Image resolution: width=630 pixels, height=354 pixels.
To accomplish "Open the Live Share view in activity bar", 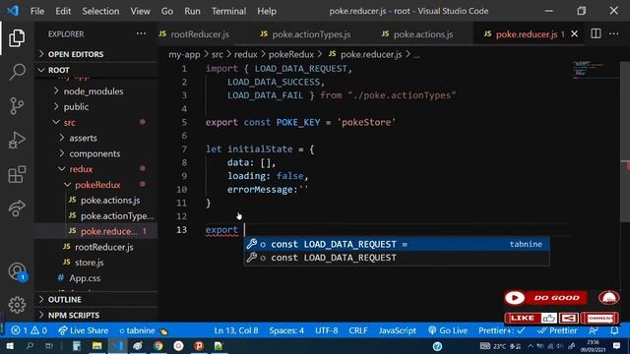I will 17,208.
